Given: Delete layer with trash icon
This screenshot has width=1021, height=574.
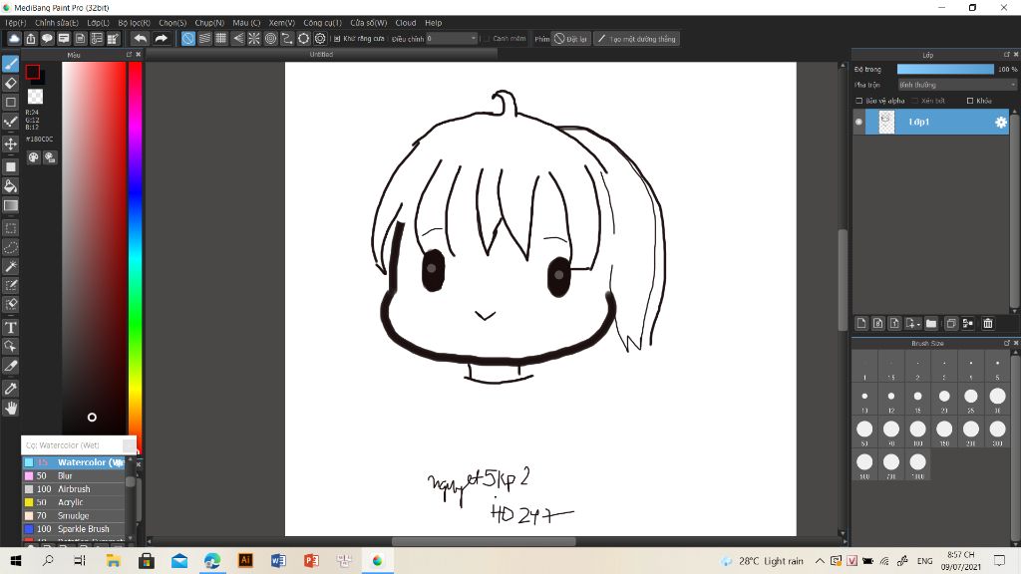Looking at the screenshot, I should pos(988,323).
